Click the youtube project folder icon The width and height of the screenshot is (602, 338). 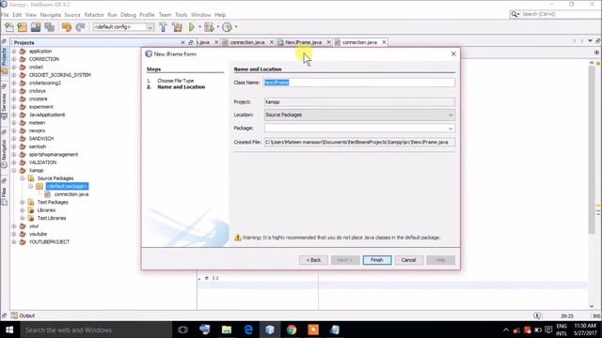pos(23,234)
